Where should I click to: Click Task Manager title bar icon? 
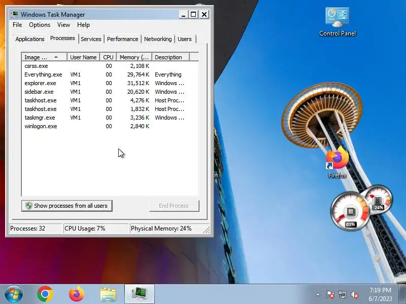[15, 14]
